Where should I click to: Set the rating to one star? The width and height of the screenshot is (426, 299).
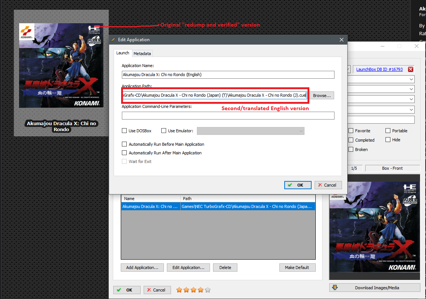(179, 290)
